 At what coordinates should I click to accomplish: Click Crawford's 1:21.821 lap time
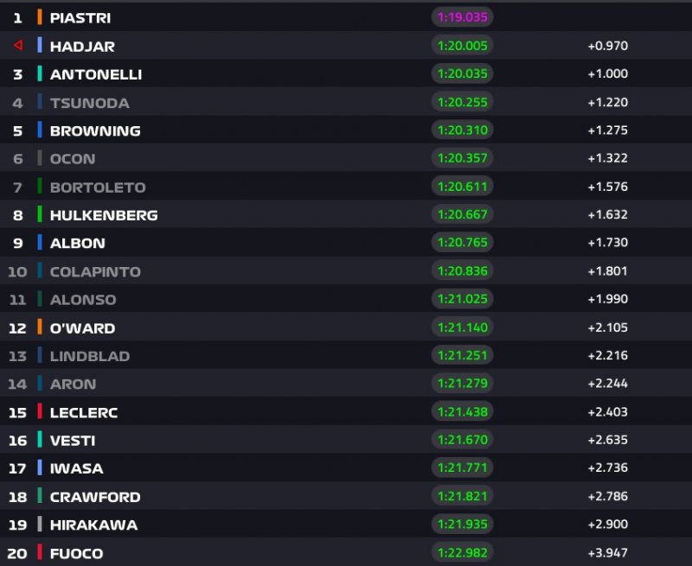tap(462, 496)
